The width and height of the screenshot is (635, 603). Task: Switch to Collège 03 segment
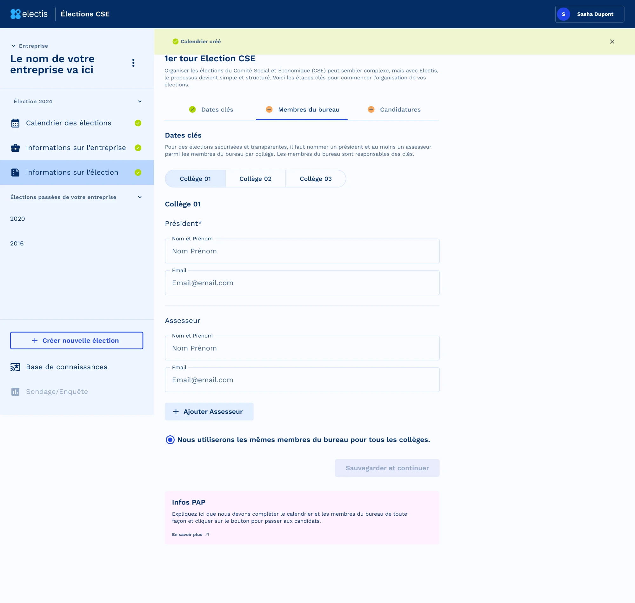(316, 179)
